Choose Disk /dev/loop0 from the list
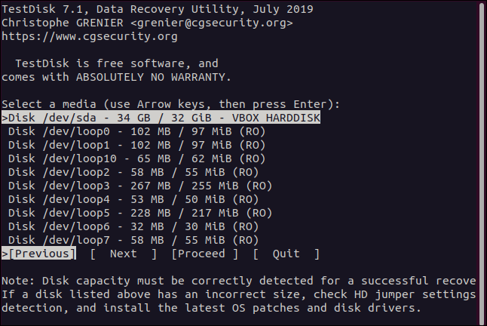The width and height of the screenshot is (487, 326). pos(136,131)
